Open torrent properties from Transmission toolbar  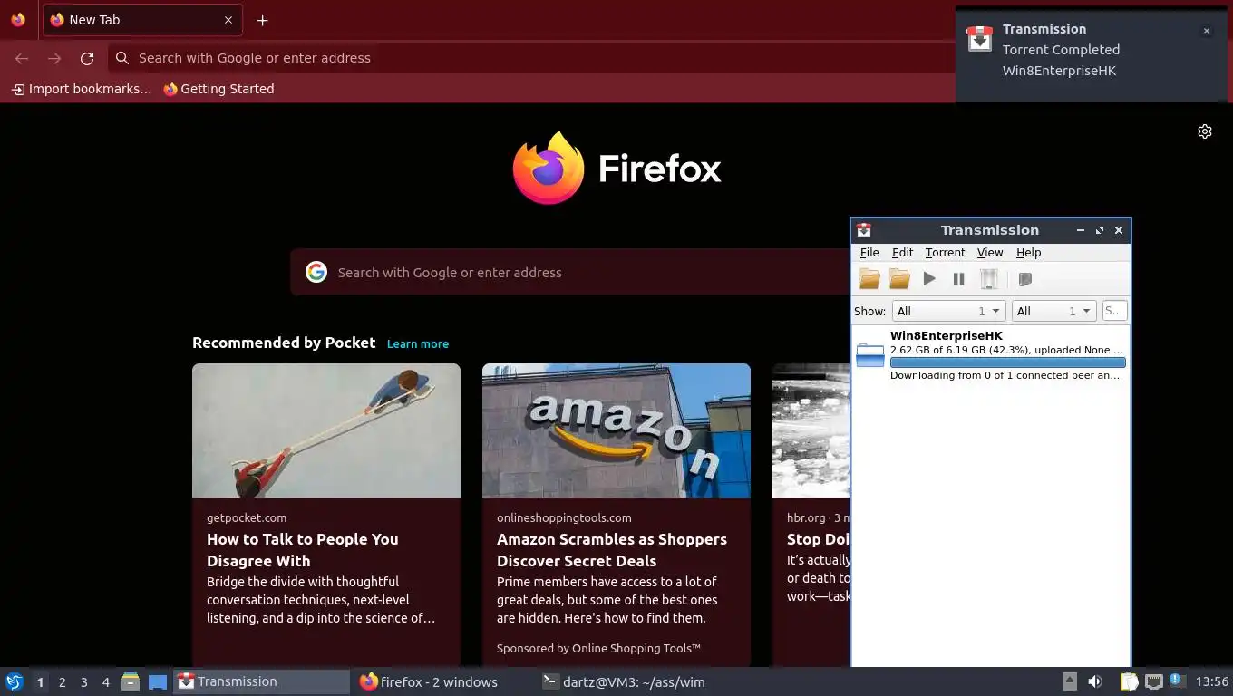[x=1025, y=279]
